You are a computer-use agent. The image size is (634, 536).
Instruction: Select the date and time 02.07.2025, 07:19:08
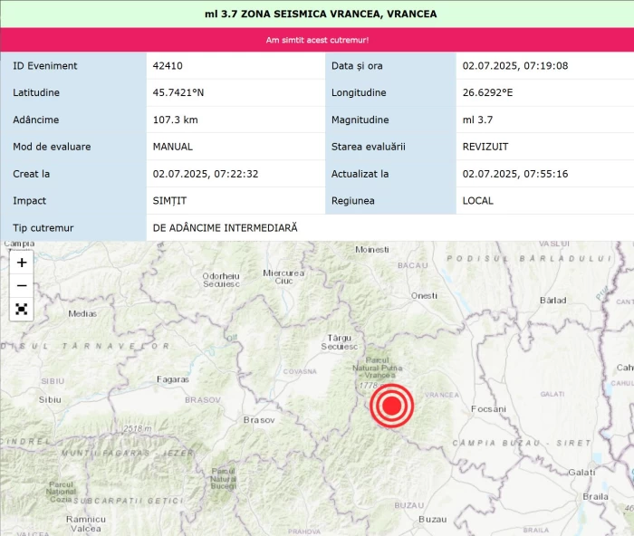pos(515,66)
